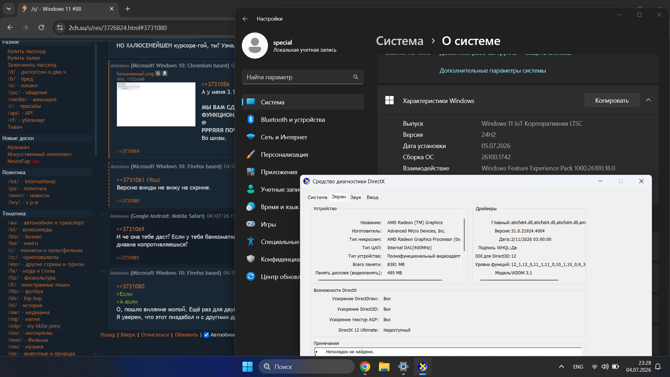The image size is (670, 377).
Task: Click the Приложения sidebar icon
Action: coord(251,172)
